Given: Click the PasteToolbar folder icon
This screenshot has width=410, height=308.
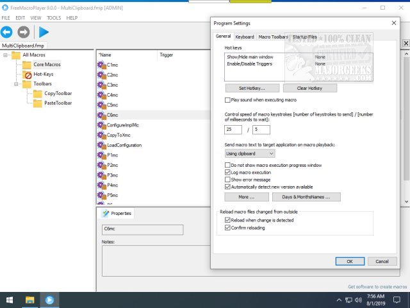Looking at the screenshot, I should pyautogui.click(x=38, y=103).
